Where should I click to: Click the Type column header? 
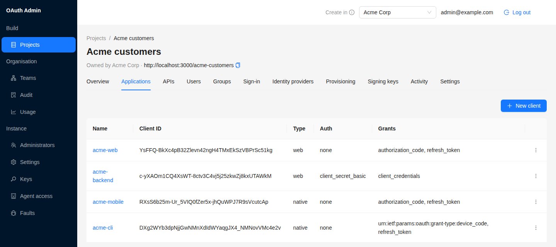click(299, 129)
